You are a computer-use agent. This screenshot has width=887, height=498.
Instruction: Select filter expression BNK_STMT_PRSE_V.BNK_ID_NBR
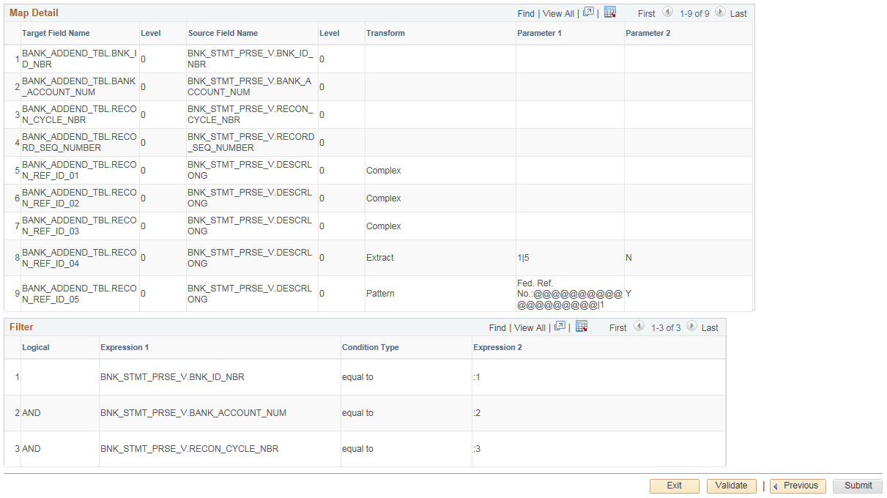pos(172,377)
